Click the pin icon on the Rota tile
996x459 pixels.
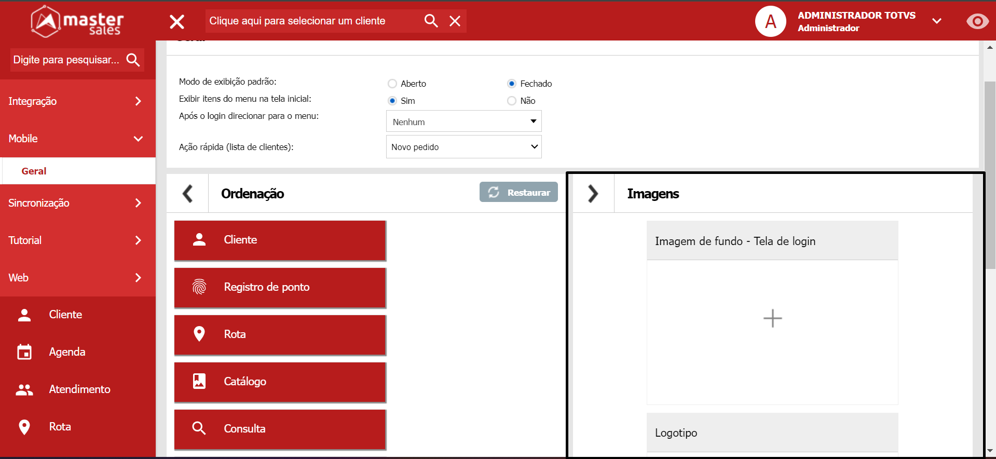(199, 334)
